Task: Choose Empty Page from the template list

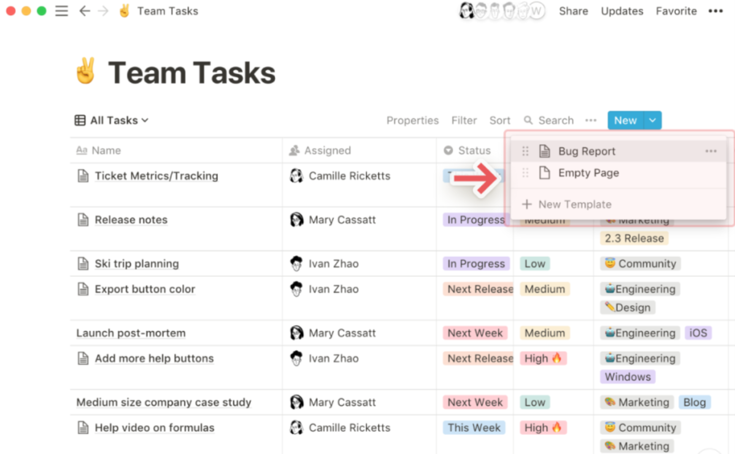Action: click(x=588, y=173)
